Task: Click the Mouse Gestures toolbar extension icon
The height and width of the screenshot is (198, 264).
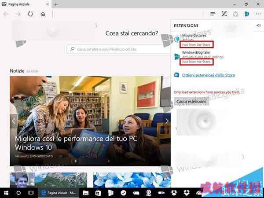Action: click(235, 14)
